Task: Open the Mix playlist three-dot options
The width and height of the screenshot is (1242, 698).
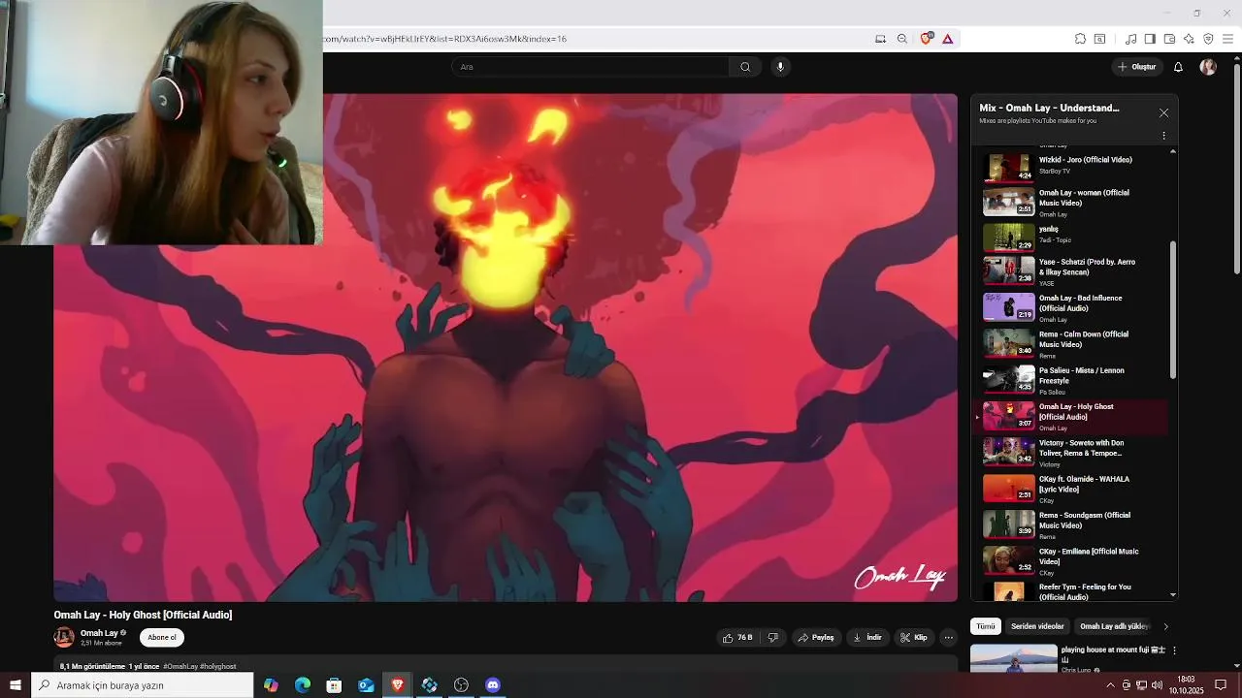Action: [x=1163, y=136]
